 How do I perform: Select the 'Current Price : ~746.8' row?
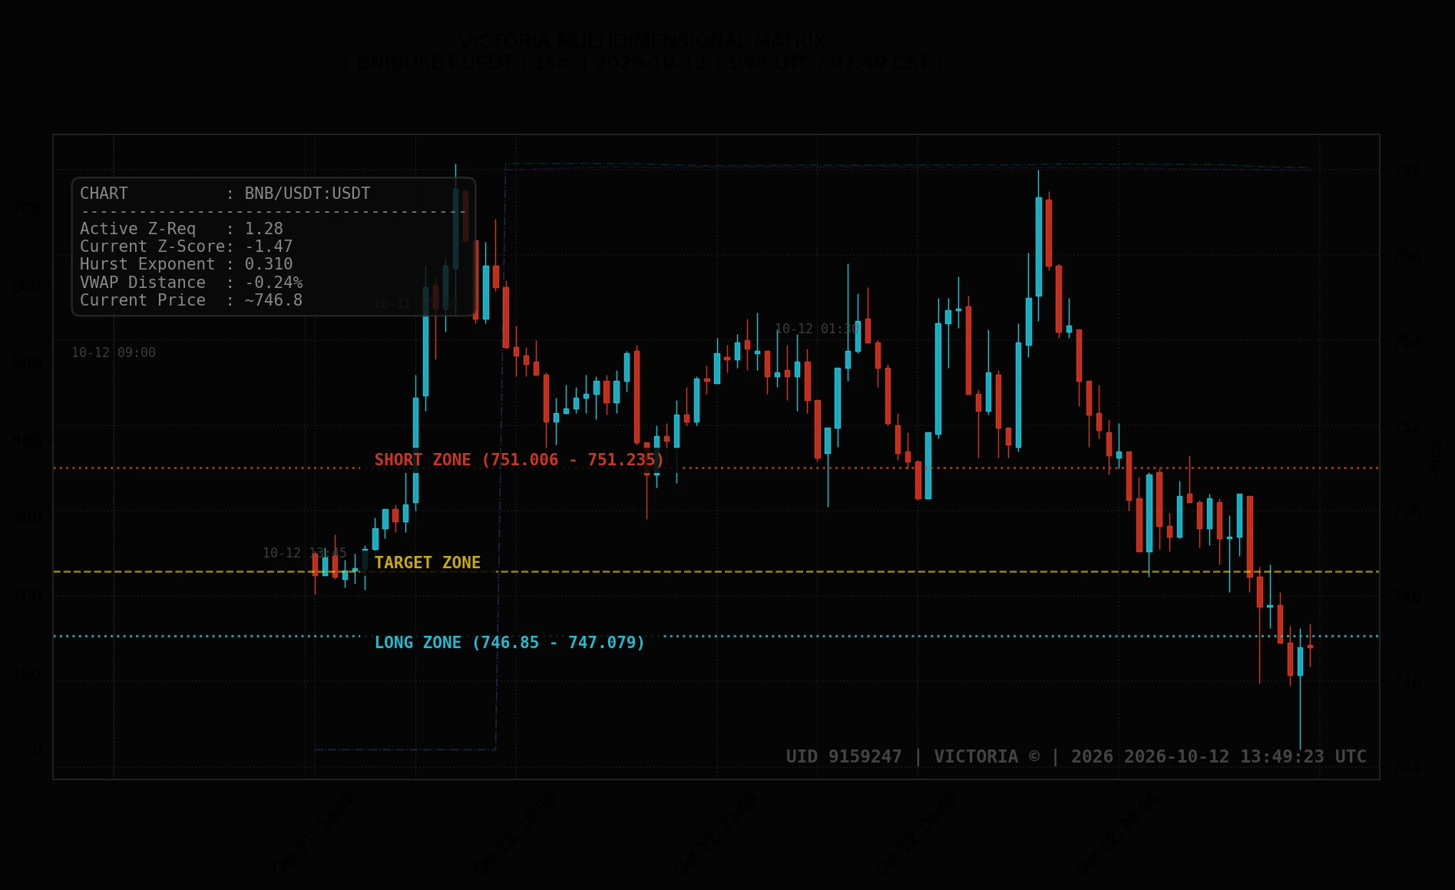[191, 300]
